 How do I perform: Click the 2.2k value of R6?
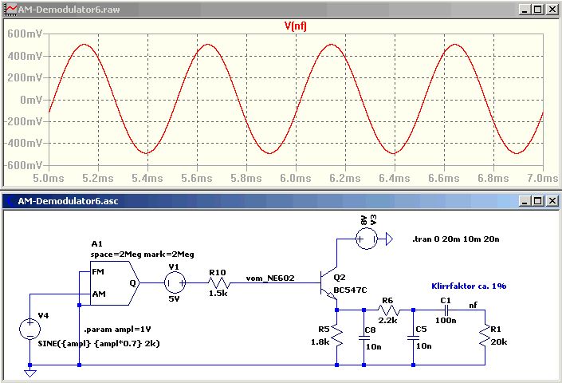tap(387, 320)
